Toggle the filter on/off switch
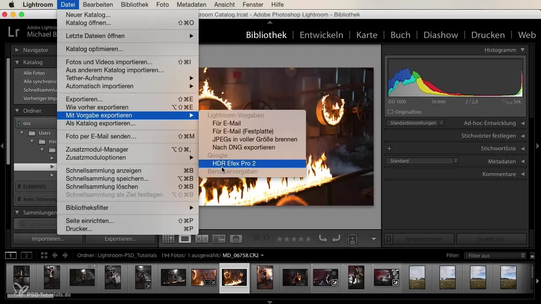The image size is (541, 304). [532, 255]
